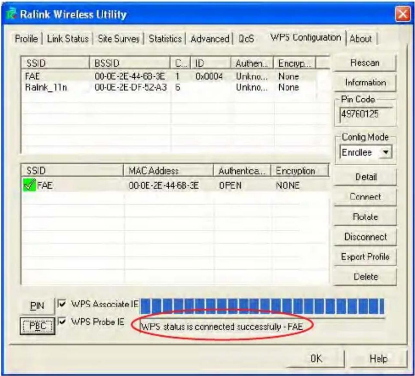Click the Disconnect button
The width and height of the screenshot is (415, 376).
[365, 237]
